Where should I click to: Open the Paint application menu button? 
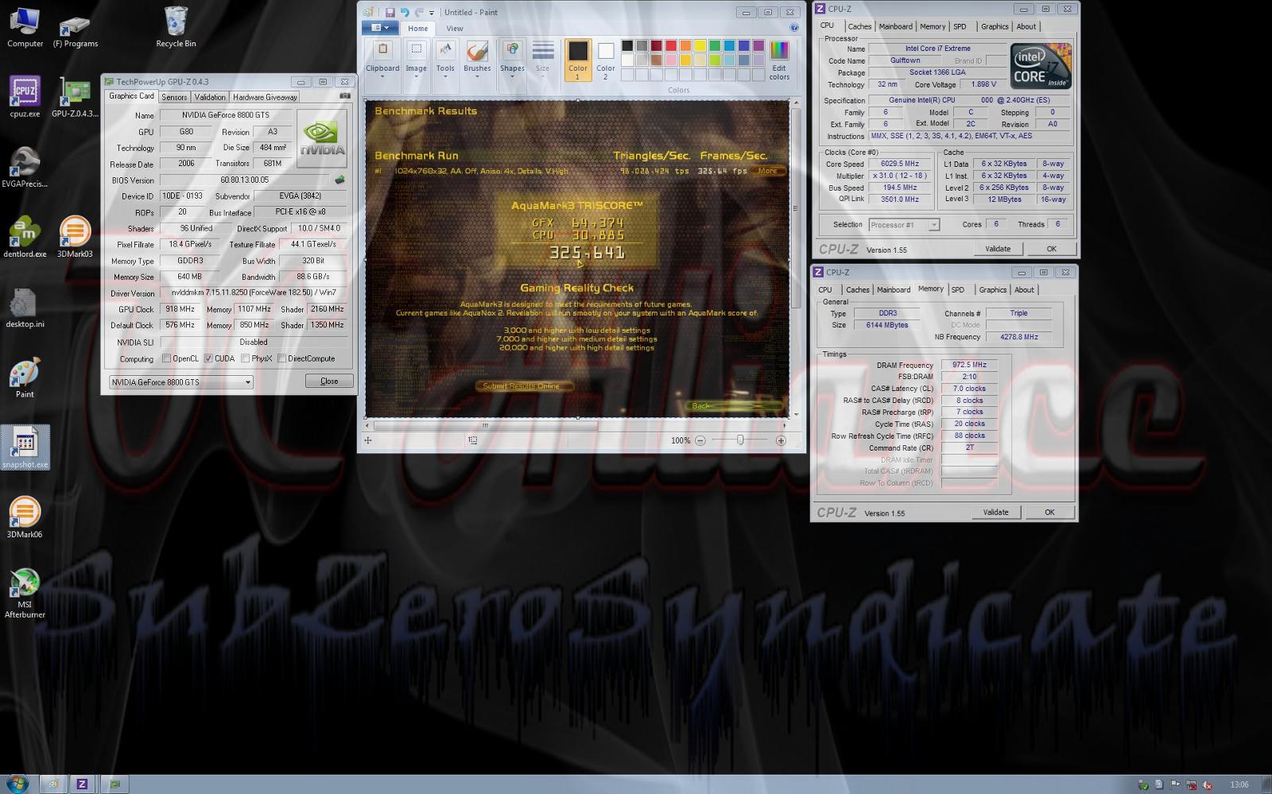380,28
